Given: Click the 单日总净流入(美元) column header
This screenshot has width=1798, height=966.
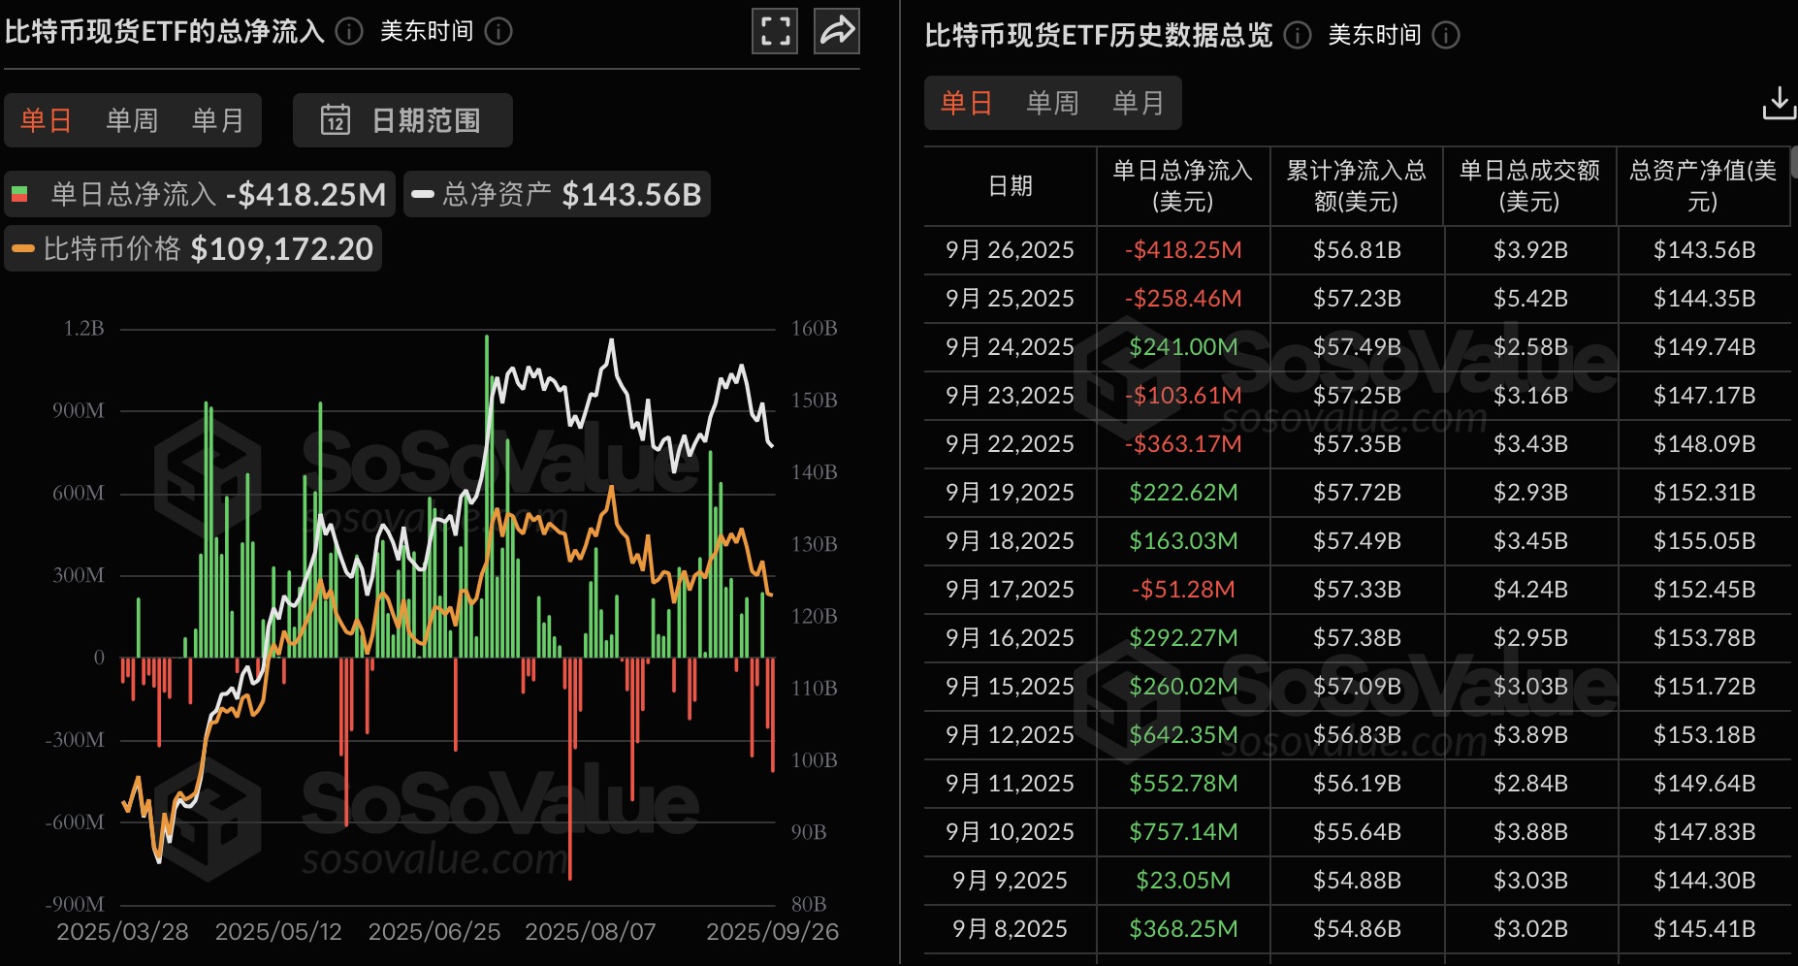Looking at the screenshot, I should 1182,186.
